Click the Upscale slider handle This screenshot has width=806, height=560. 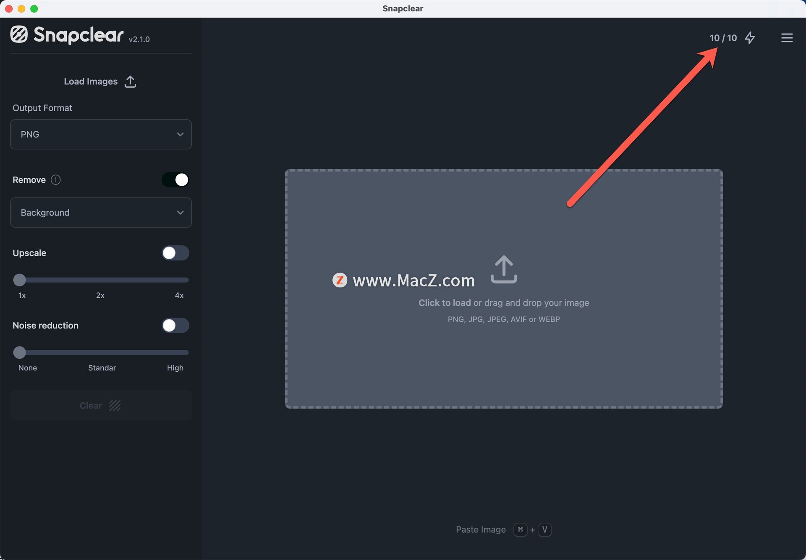coord(19,280)
